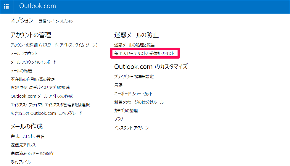Open エイリアス: プライマリ エイリアスの管理または選択

coord(50,105)
